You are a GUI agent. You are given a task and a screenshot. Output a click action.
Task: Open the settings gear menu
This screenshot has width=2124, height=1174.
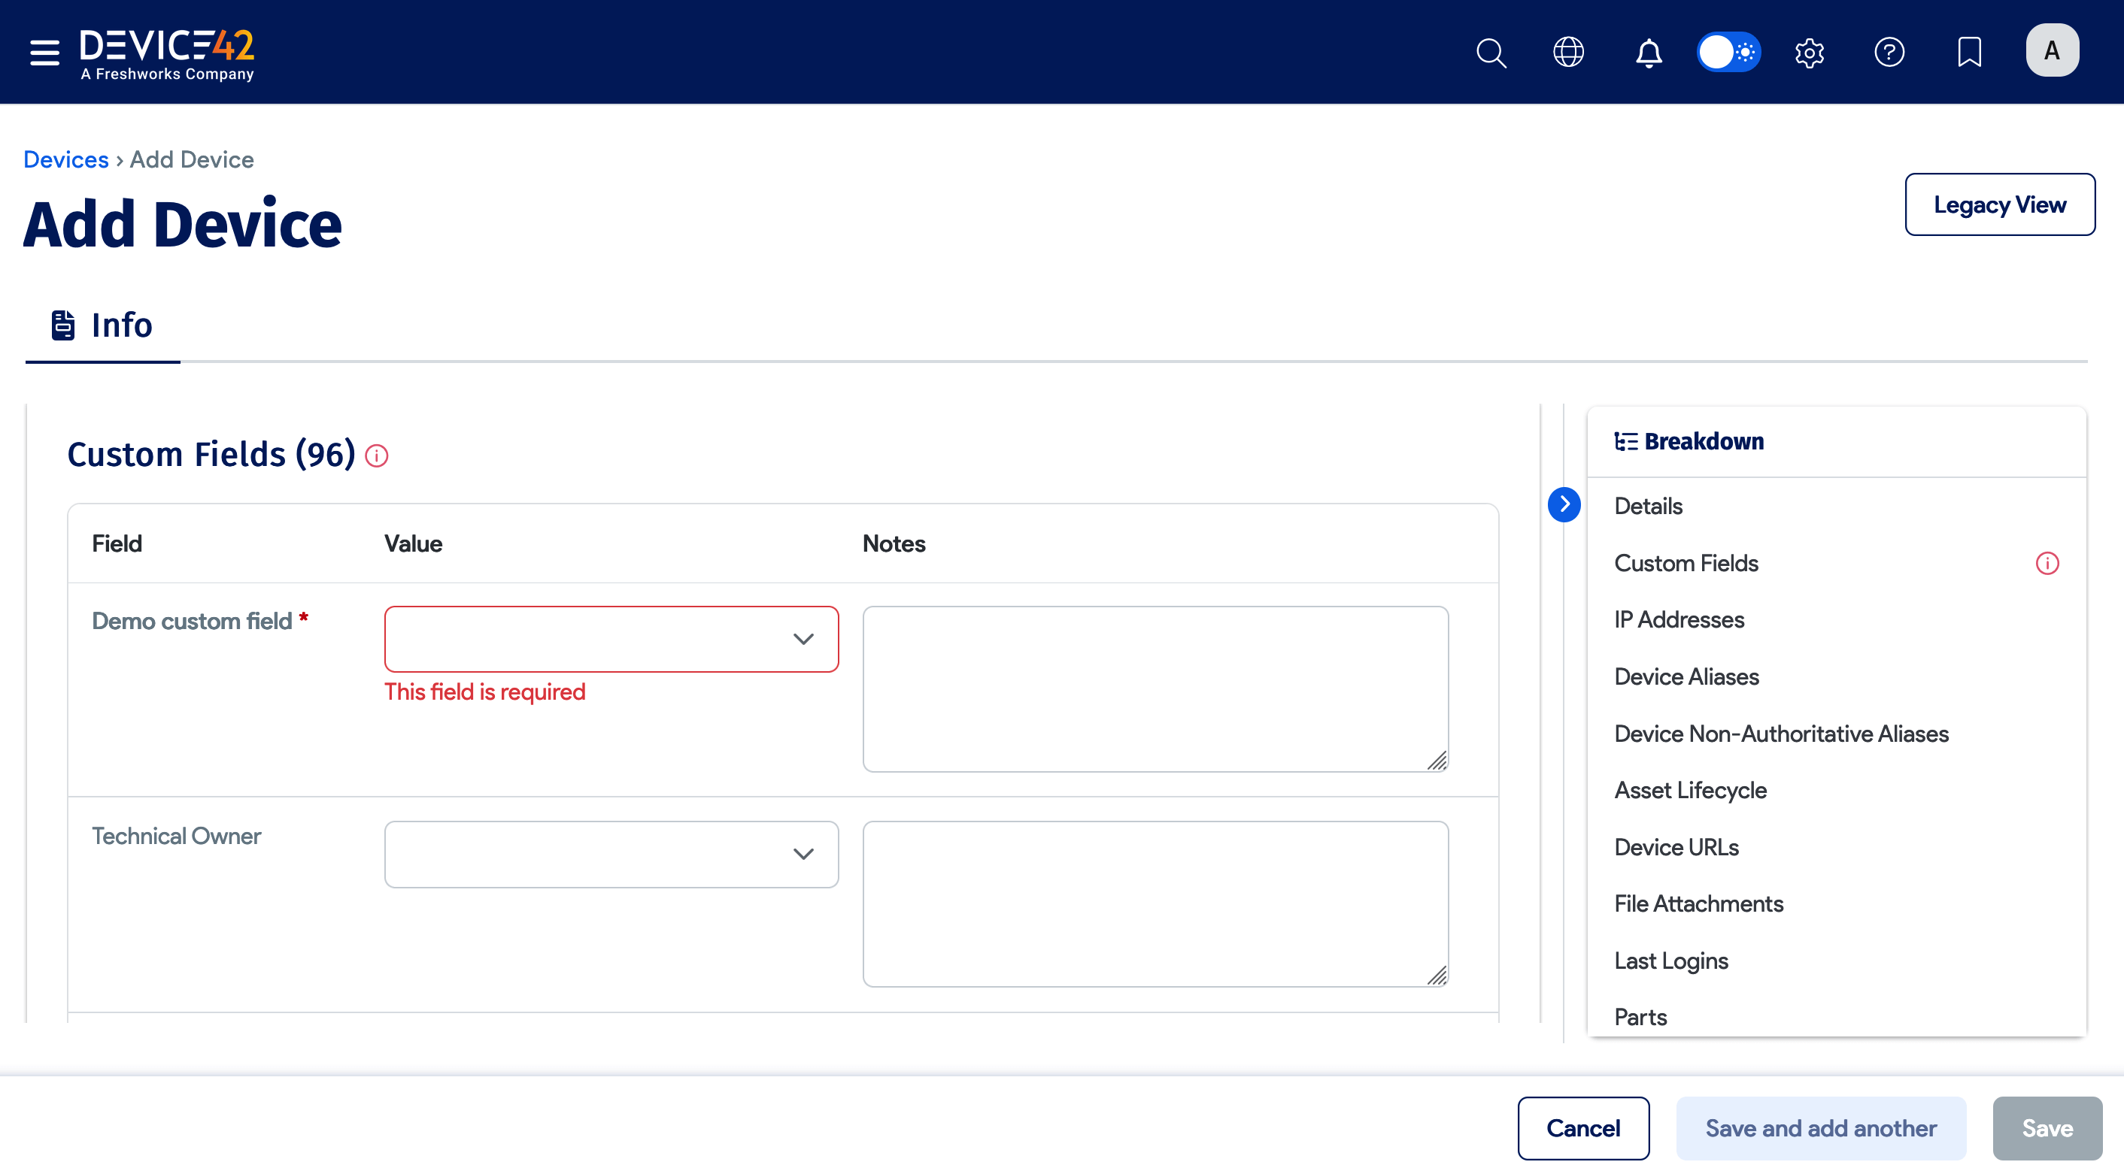coord(1809,52)
